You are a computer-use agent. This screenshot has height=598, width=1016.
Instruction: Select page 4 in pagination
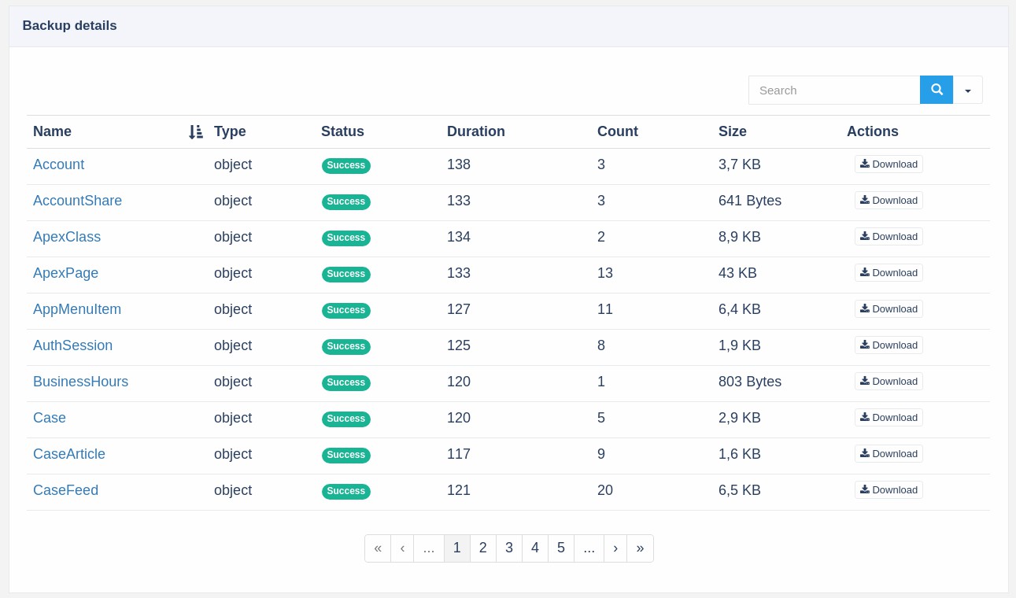click(535, 548)
